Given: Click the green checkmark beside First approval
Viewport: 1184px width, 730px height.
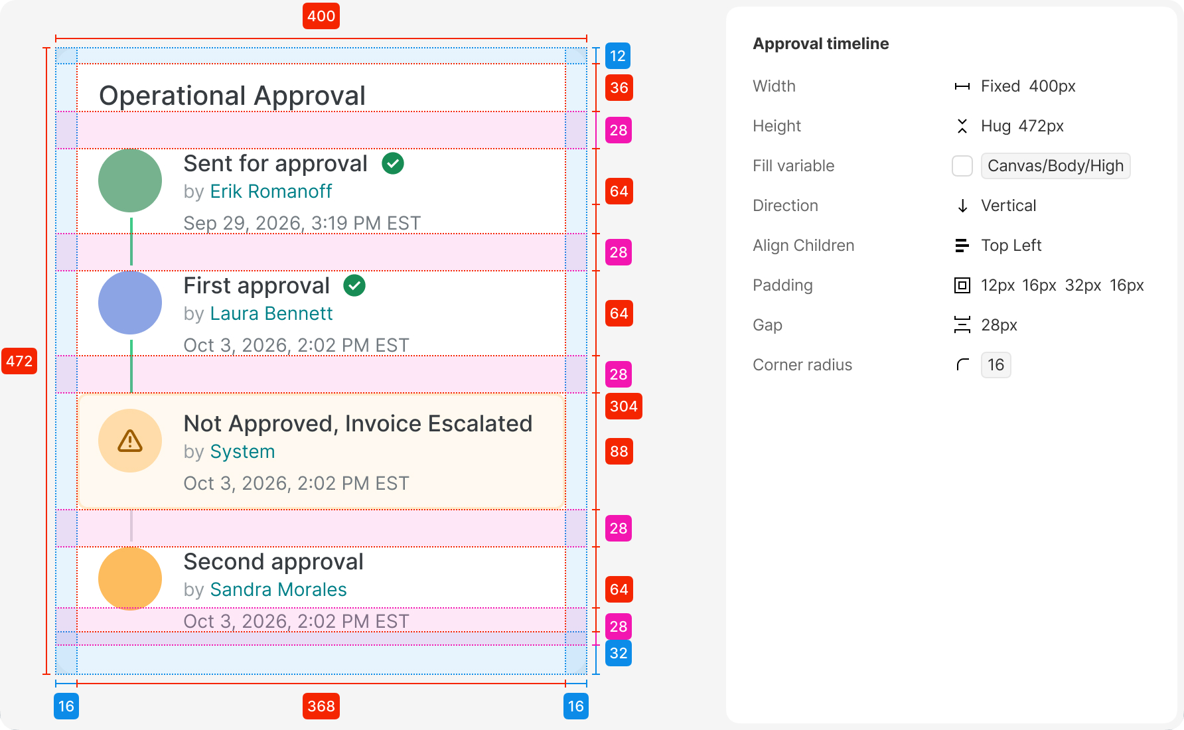Looking at the screenshot, I should point(354,285).
